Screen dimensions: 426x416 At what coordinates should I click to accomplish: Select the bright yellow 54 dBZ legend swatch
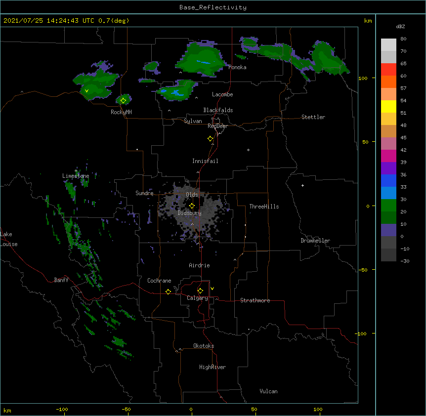(388, 106)
